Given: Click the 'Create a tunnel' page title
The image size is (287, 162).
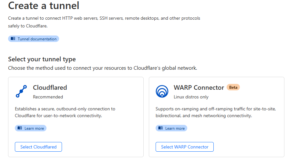Looking at the screenshot, I should tap(44, 5).
